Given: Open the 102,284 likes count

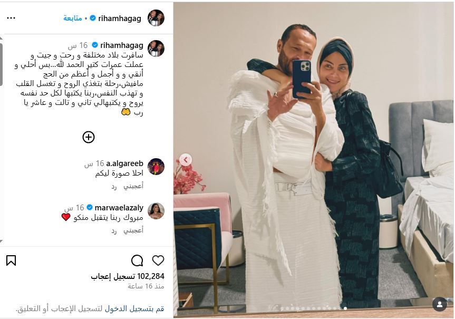Looking at the screenshot, I should (x=128, y=276).
